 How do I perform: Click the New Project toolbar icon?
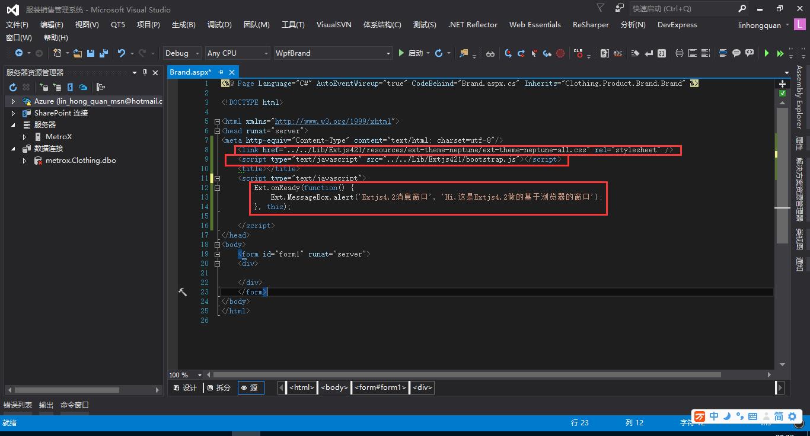coord(58,53)
